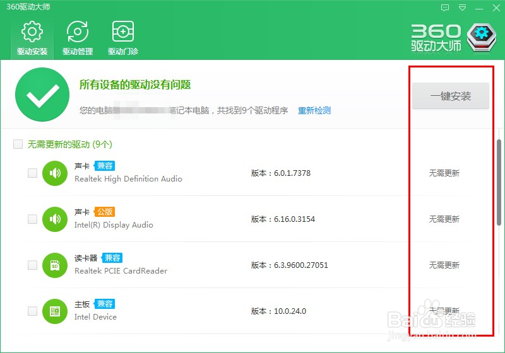Click the 兼容 tag beside Realtek audio
Viewport: 505px width, 353px height.
tap(104, 166)
